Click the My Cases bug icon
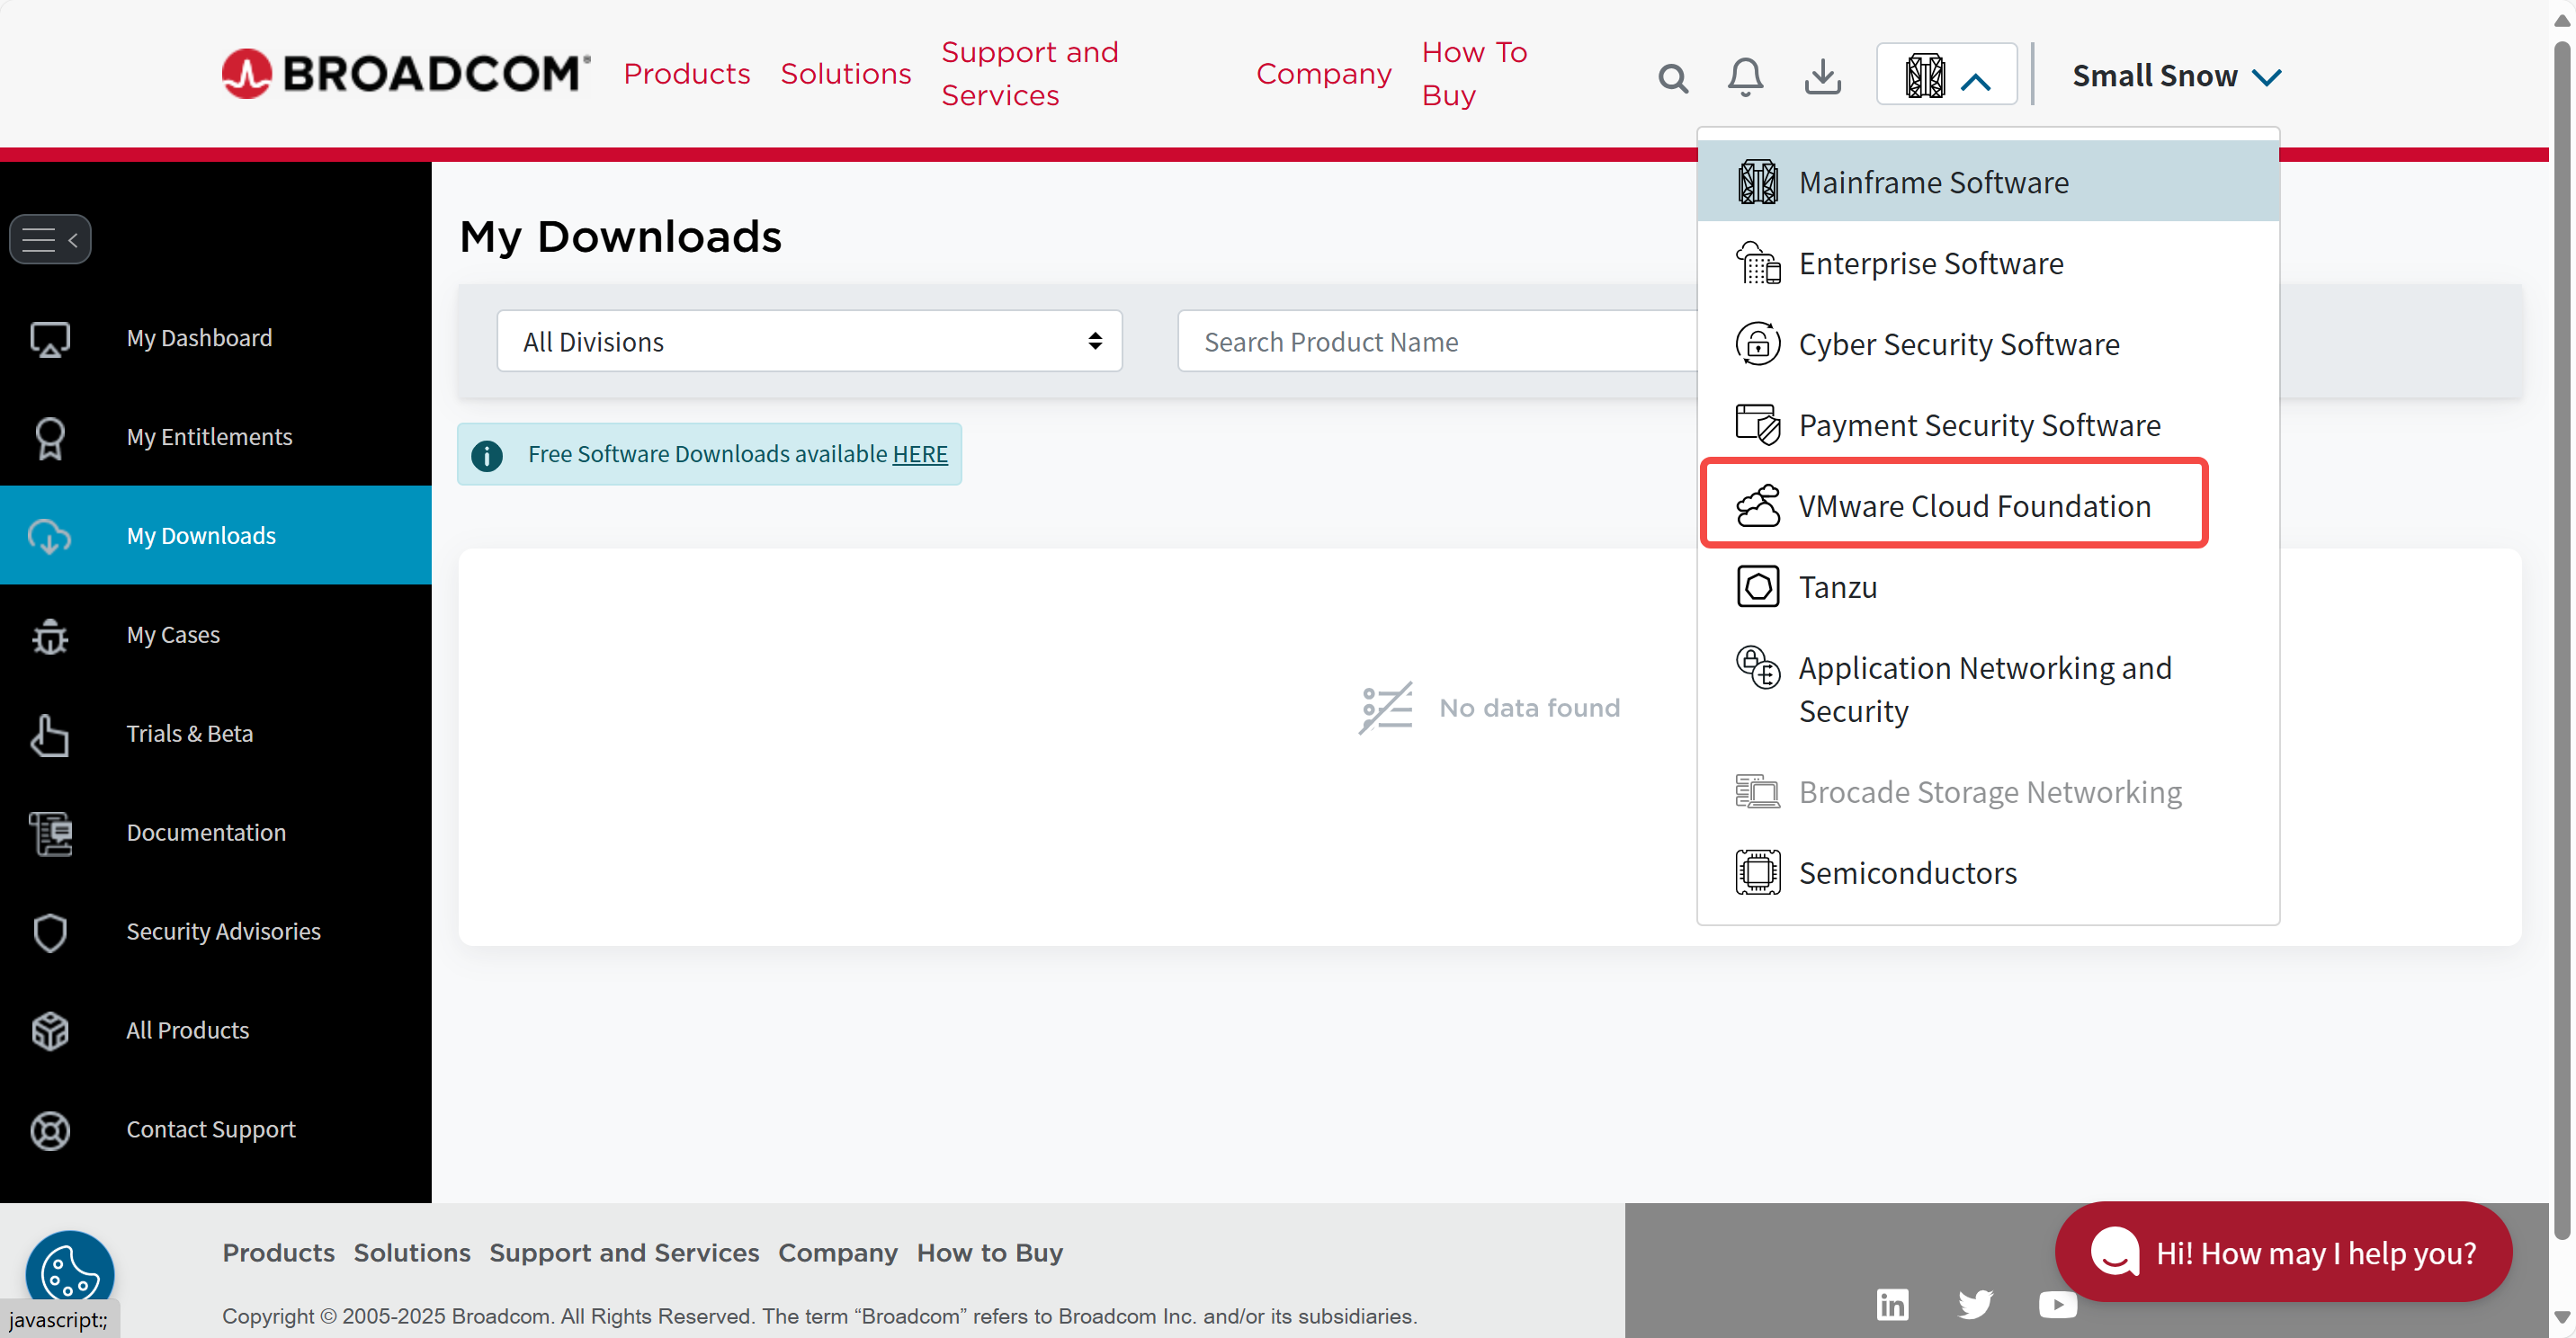Screen dimensions: 2576x1338 point(50,635)
